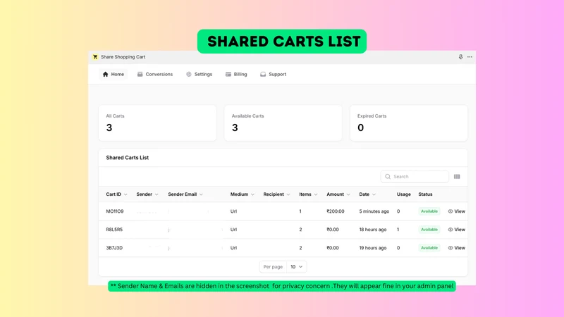The image size is (564, 317).
Task: Click the 5 minutes ago date cell
Action: (374, 211)
